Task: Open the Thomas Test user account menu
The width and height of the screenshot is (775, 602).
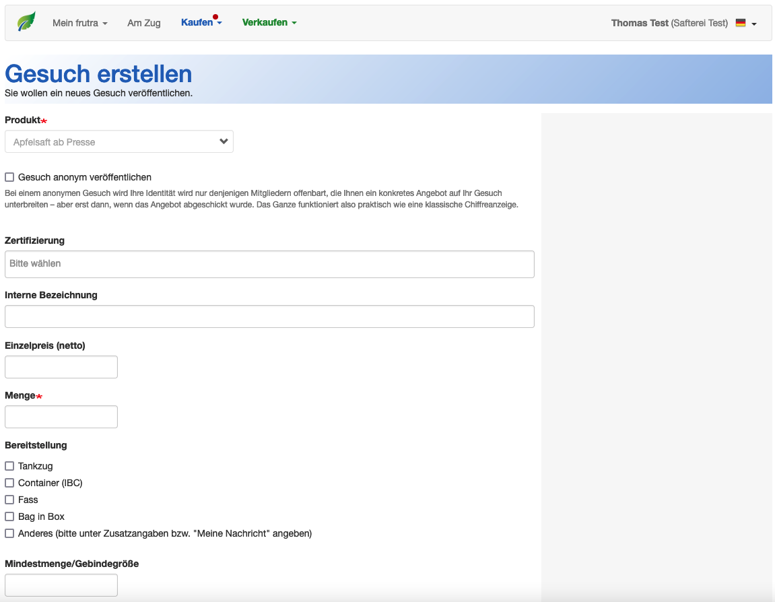Action: pos(669,23)
